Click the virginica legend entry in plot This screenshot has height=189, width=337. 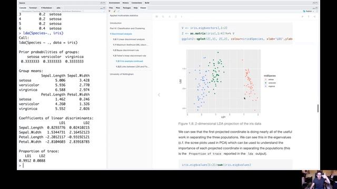(x=270, y=86)
